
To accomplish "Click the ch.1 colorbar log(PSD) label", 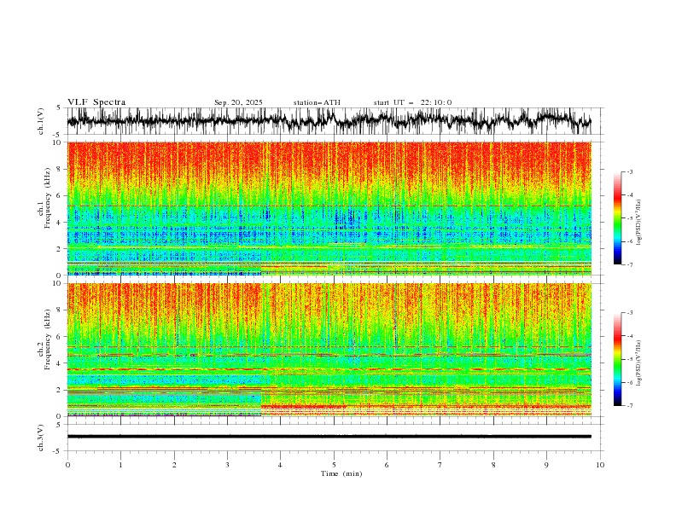I will tap(639, 223).
